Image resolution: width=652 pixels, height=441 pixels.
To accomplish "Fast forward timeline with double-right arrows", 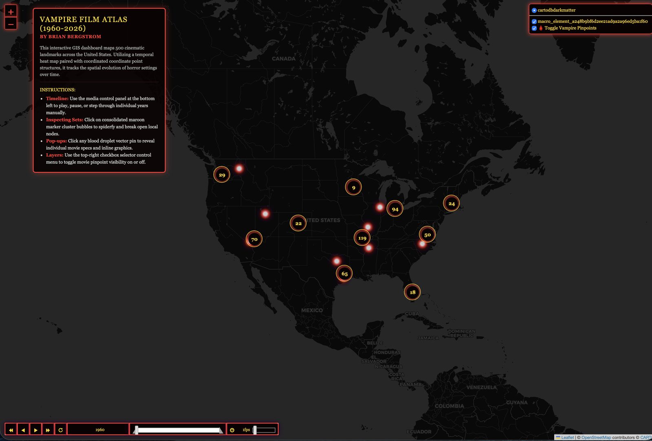I will tap(48, 430).
